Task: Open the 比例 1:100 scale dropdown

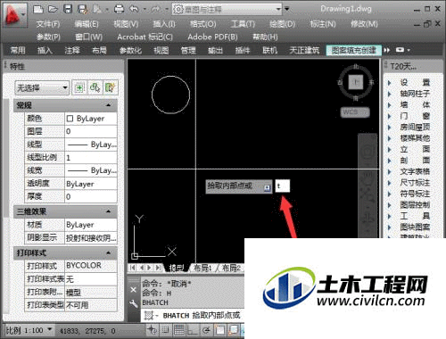Action: (x=29, y=330)
